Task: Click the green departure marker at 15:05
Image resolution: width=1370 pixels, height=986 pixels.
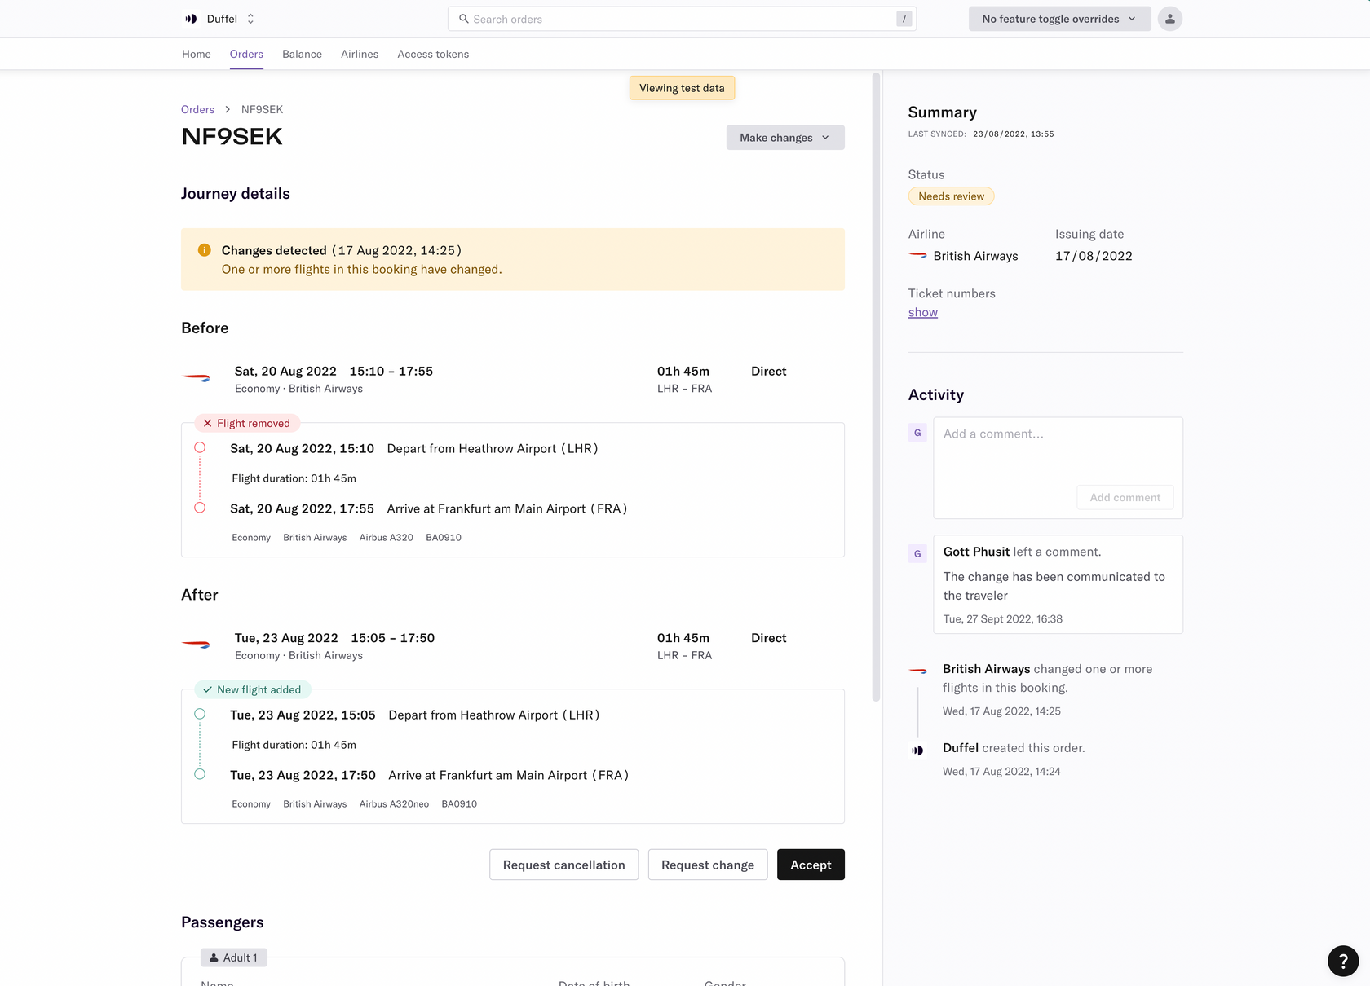Action: tap(200, 714)
